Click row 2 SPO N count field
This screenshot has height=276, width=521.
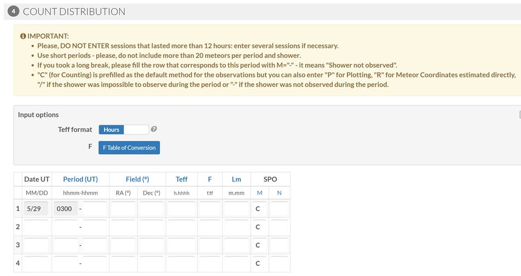tap(279, 227)
